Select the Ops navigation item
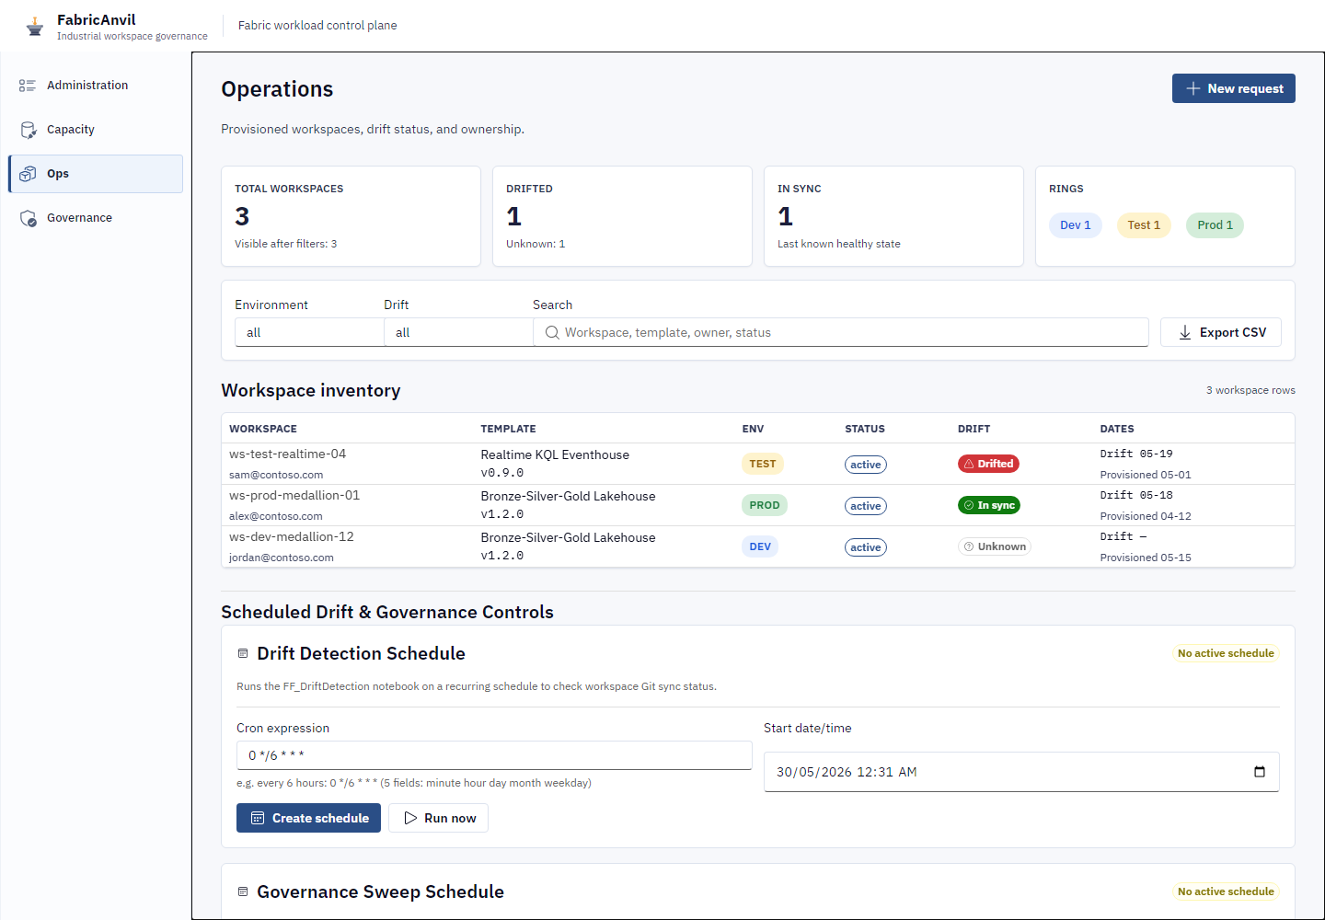This screenshot has width=1325, height=920. point(96,174)
